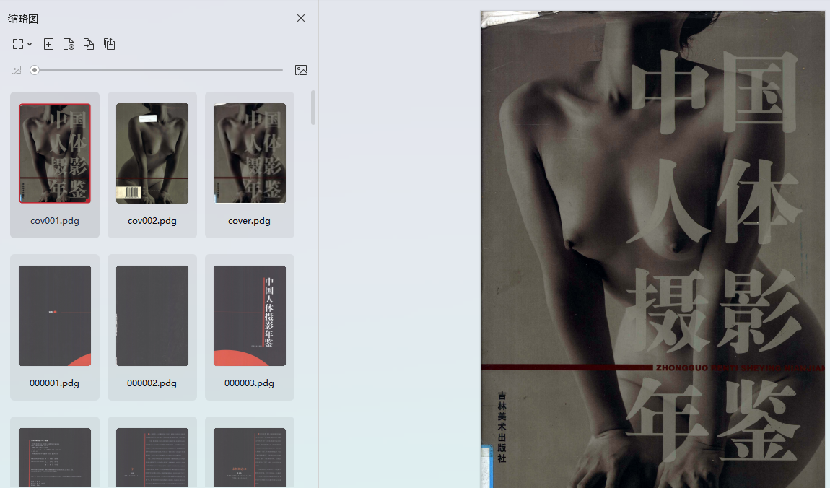Open the cover.pdg thumbnail
This screenshot has width=830, height=488.
(x=250, y=153)
